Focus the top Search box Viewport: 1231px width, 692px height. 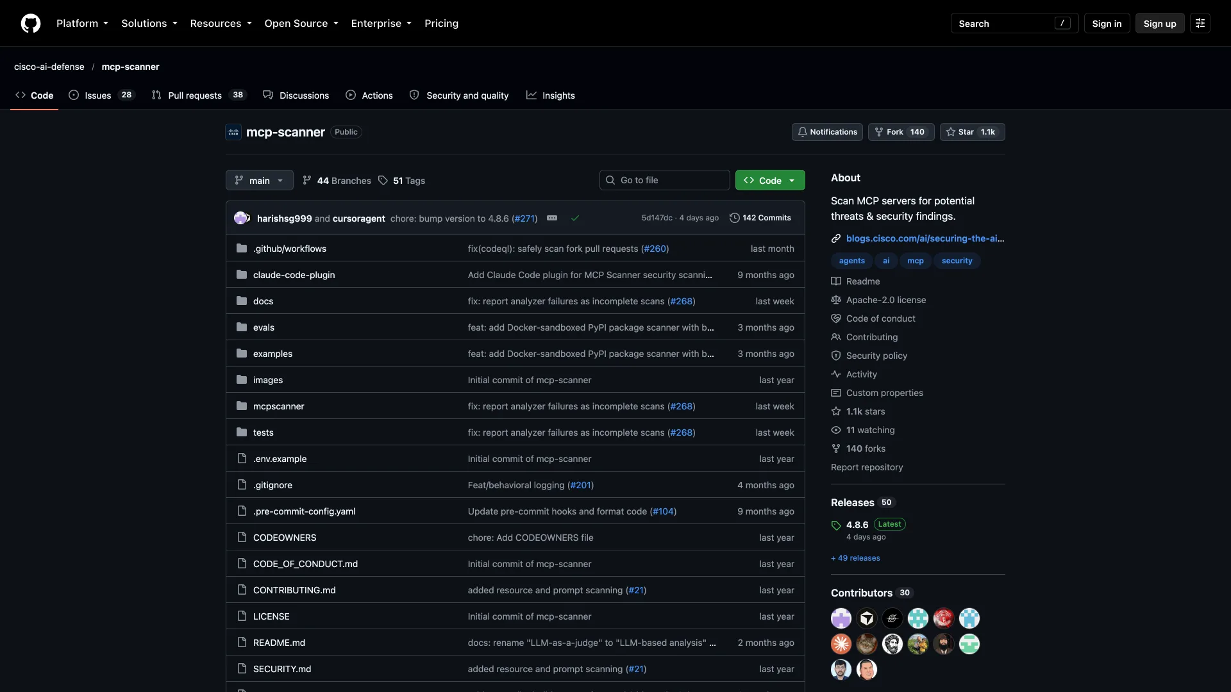1014,23
